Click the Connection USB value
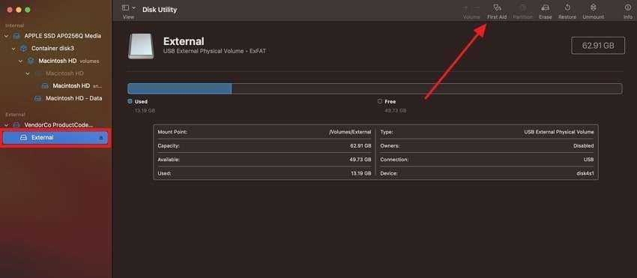Image resolution: width=637 pixels, height=278 pixels. 588,160
